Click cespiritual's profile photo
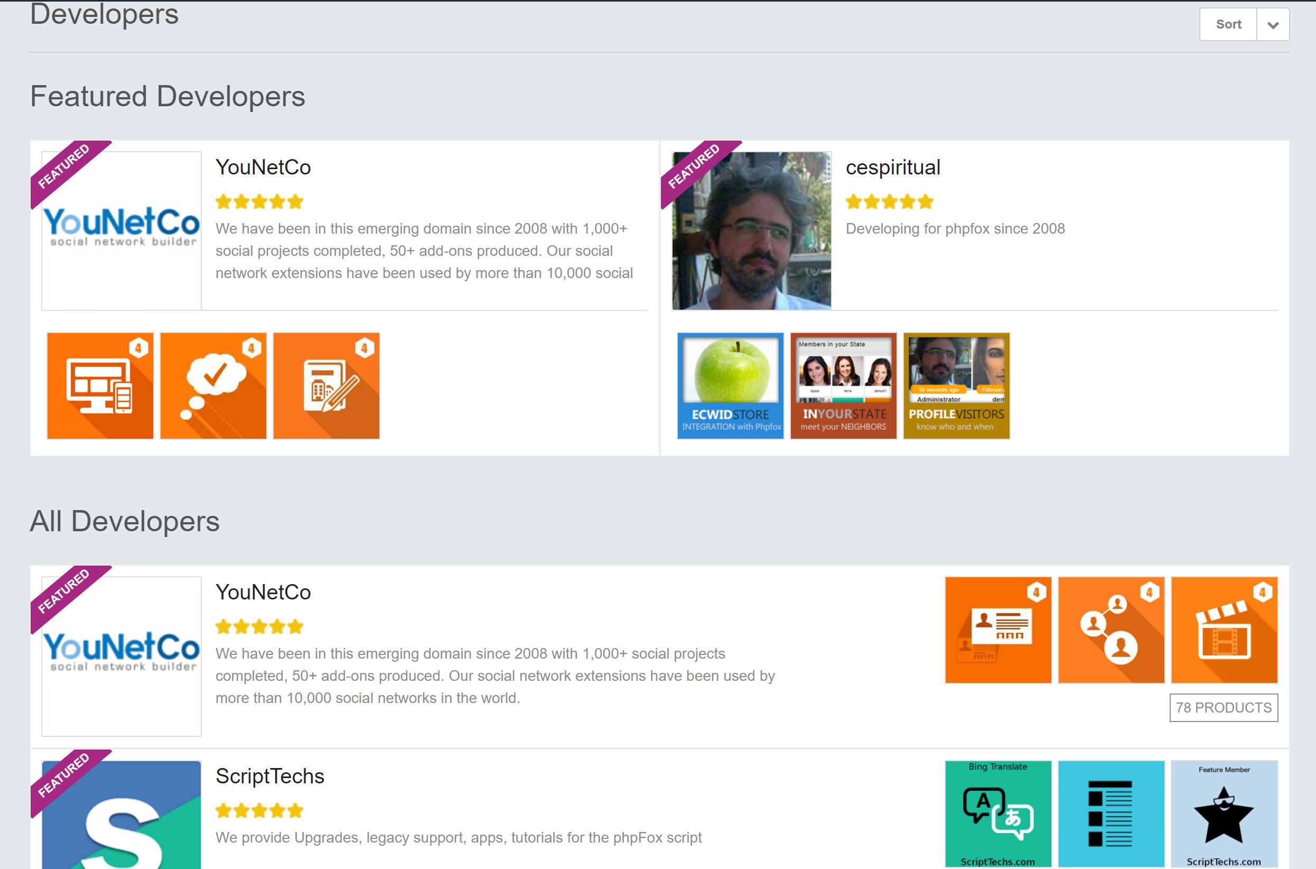This screenshot has width=1316, height=869. point(751,230)
